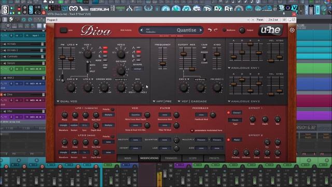Viewport: 332px width, 187px height.
Task: Toggle LFO 2 Polarity button
Action: click(x=113, y=137)
